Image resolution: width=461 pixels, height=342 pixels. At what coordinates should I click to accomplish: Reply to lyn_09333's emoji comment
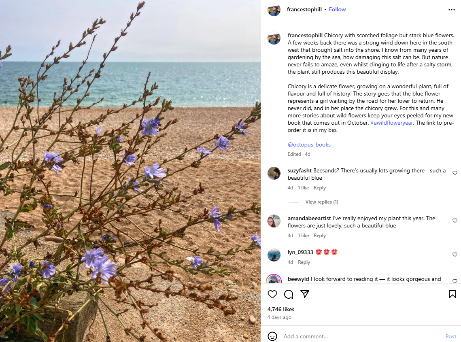(304, 262)
